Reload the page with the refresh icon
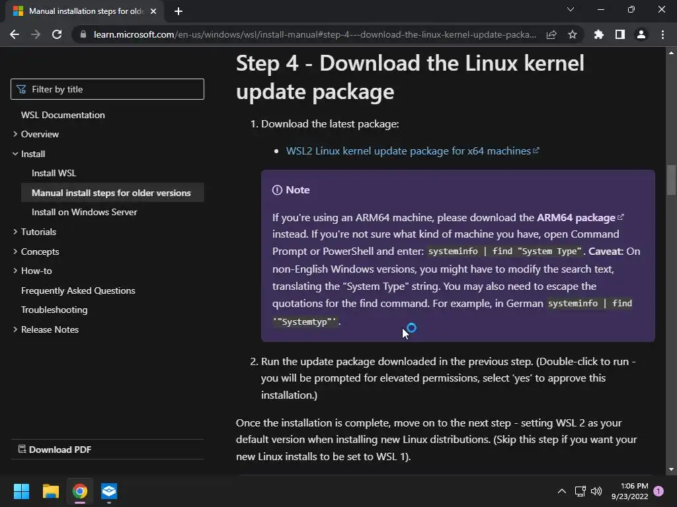The image size is (677, 507). coord(57,34)
